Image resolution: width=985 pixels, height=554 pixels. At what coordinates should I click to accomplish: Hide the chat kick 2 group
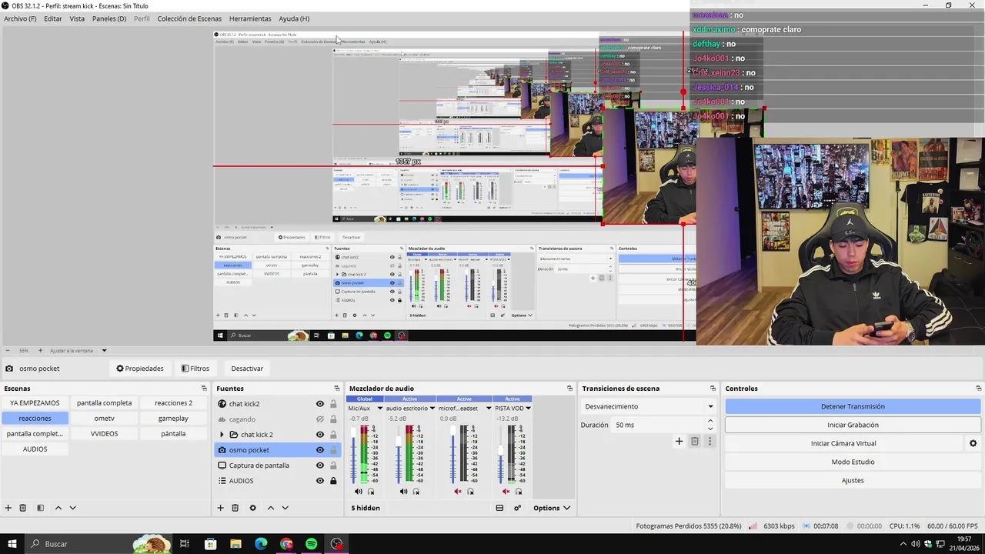pyautogui.click(x=320, y=435)
